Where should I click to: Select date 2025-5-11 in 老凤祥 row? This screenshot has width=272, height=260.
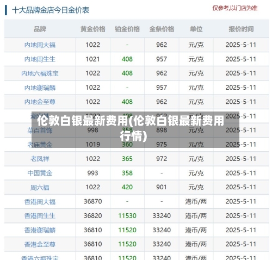coord(241,159)
